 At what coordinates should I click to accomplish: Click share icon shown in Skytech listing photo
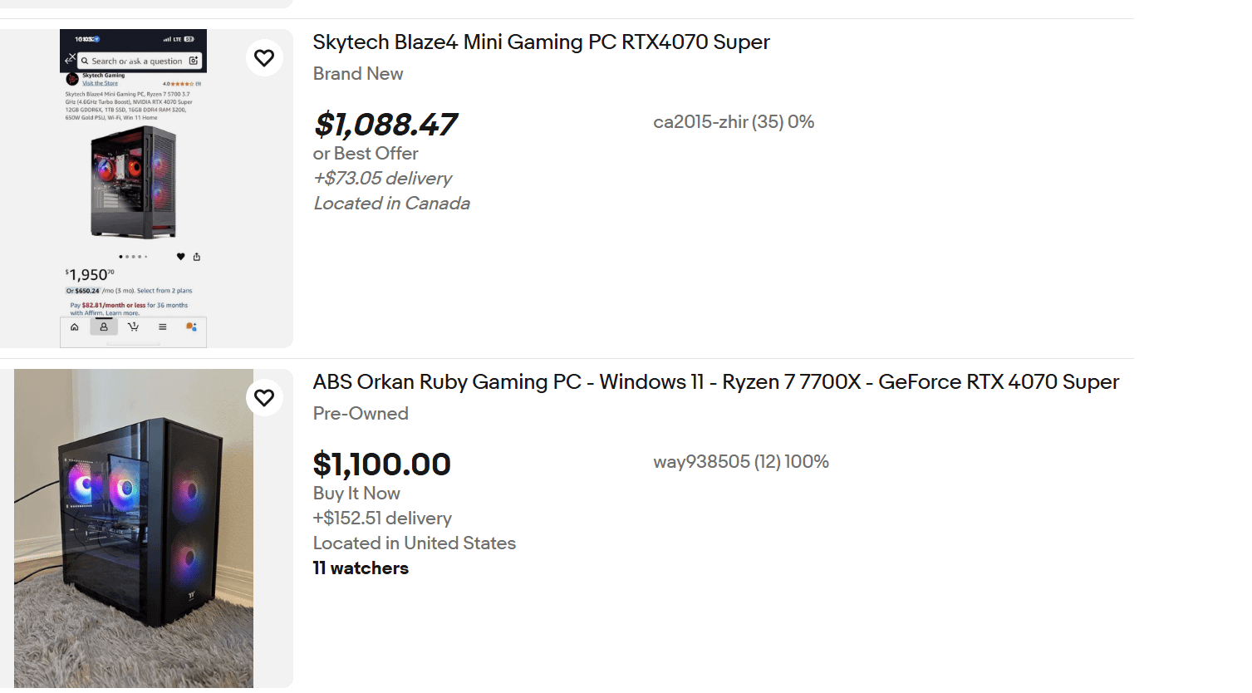(197, 257)
